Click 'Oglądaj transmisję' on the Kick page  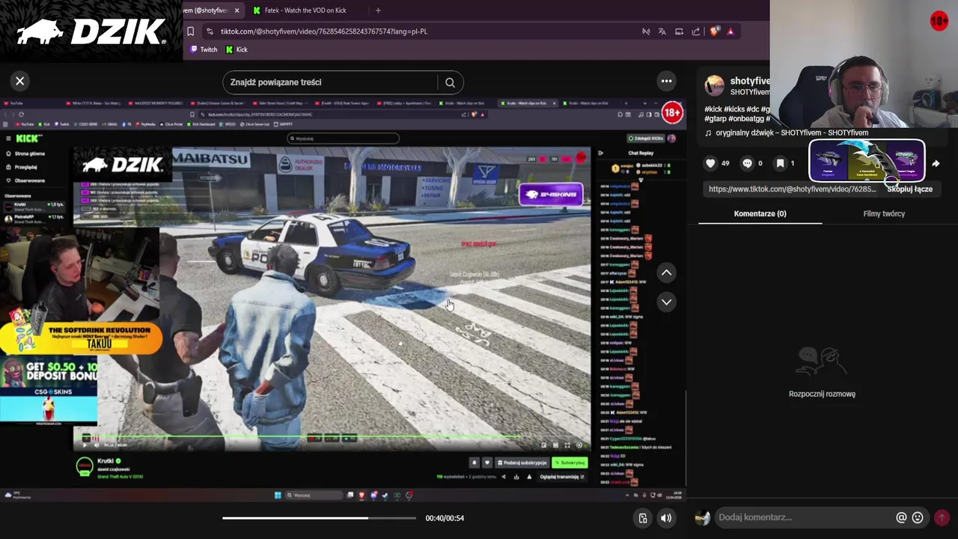(562, 477)
